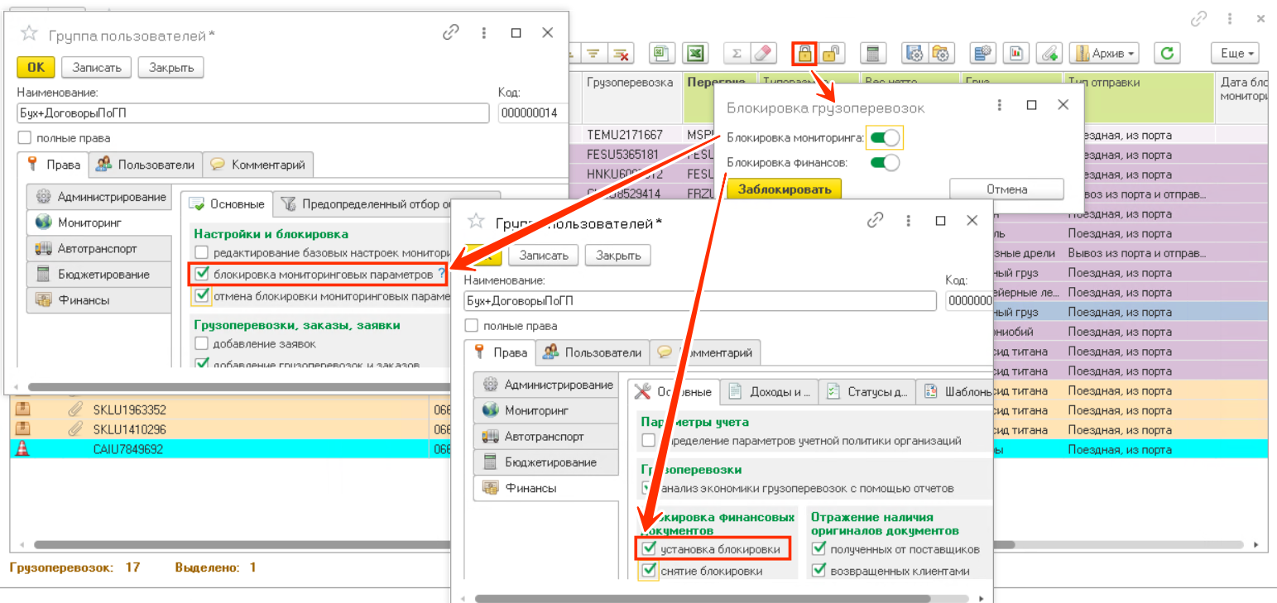
Task: Uncheck блокировка мониторинговых параметров checkbox
Action: [201, 274]
